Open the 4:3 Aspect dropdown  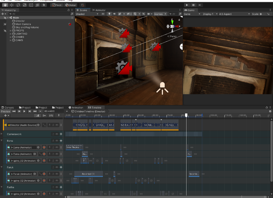[234, 14]
